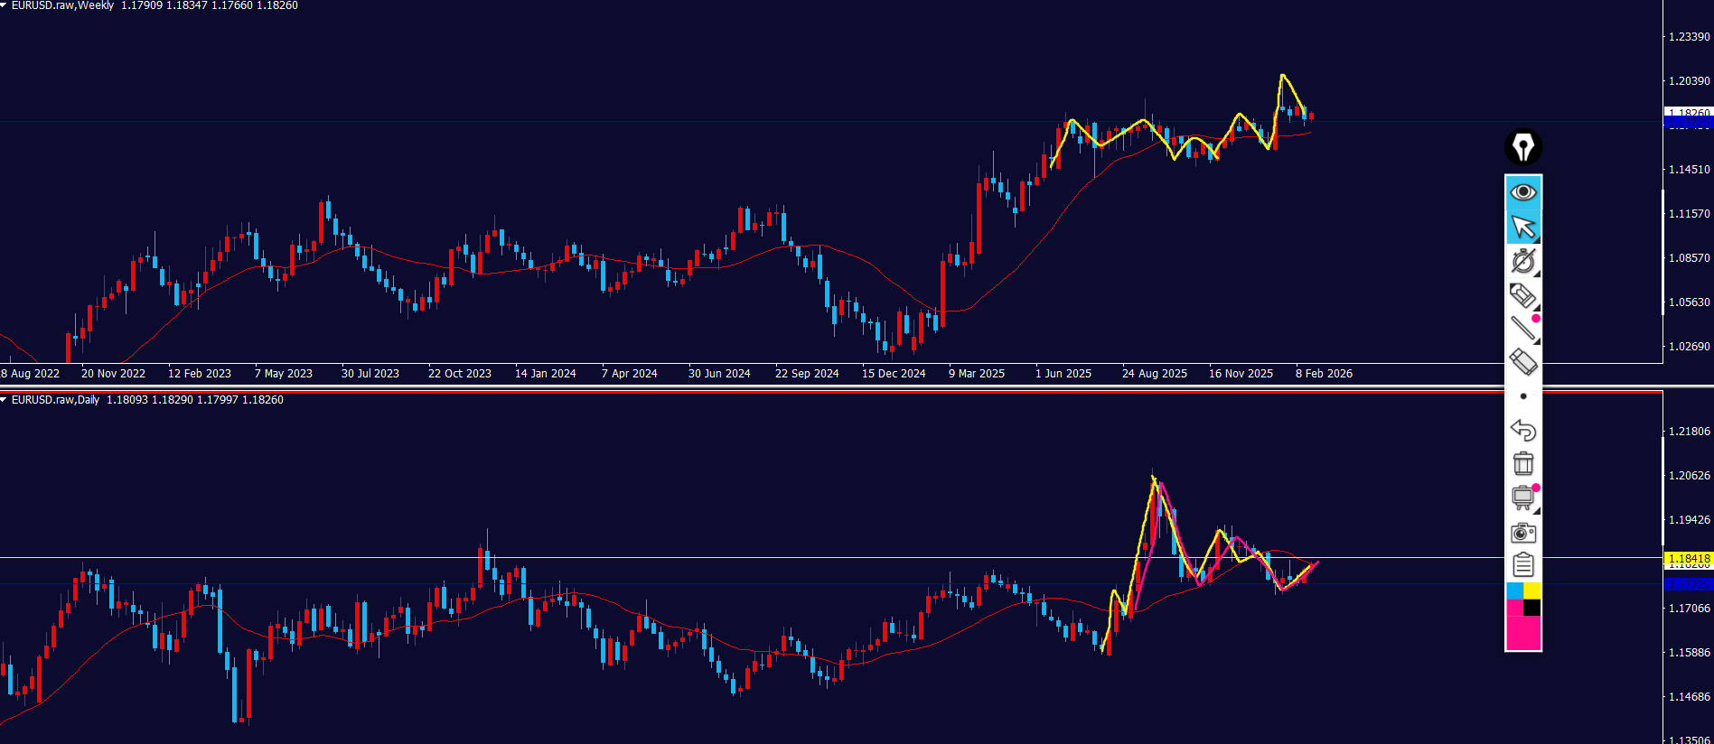Click the clipboard icon in the toolbar
Screen dimensions: 1714x744
click(x=1522, y=565)
